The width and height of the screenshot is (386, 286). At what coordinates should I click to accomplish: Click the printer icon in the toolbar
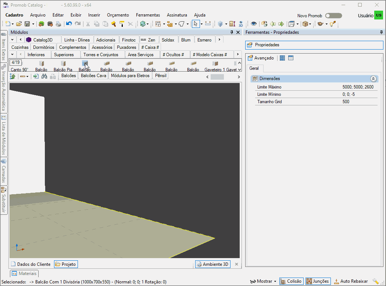[x=58, y=24]
